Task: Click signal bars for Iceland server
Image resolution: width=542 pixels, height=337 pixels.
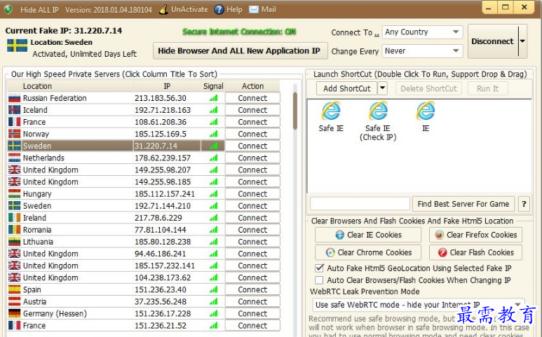Action: coord(214,110)
